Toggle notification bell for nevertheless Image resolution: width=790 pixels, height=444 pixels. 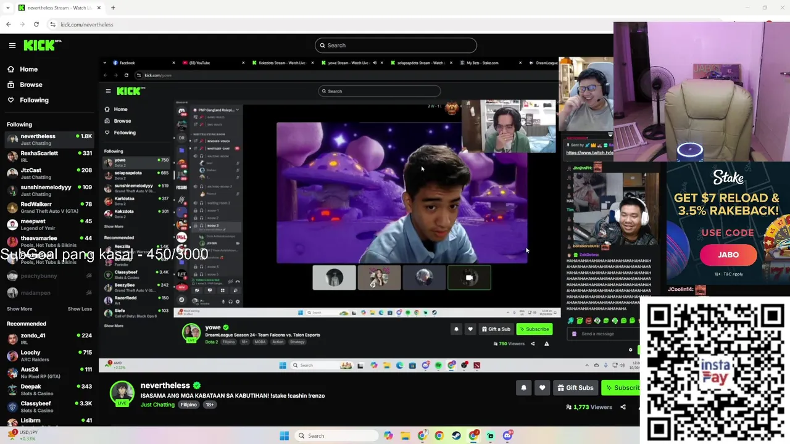pos(523,387)
